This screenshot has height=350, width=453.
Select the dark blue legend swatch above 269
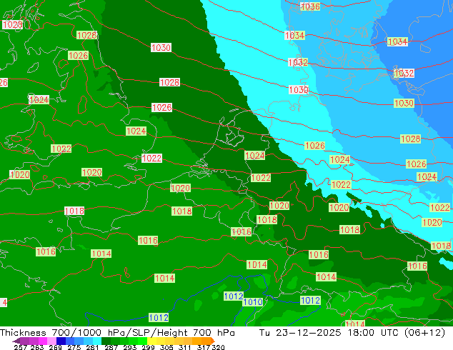(x=61, y=341)
